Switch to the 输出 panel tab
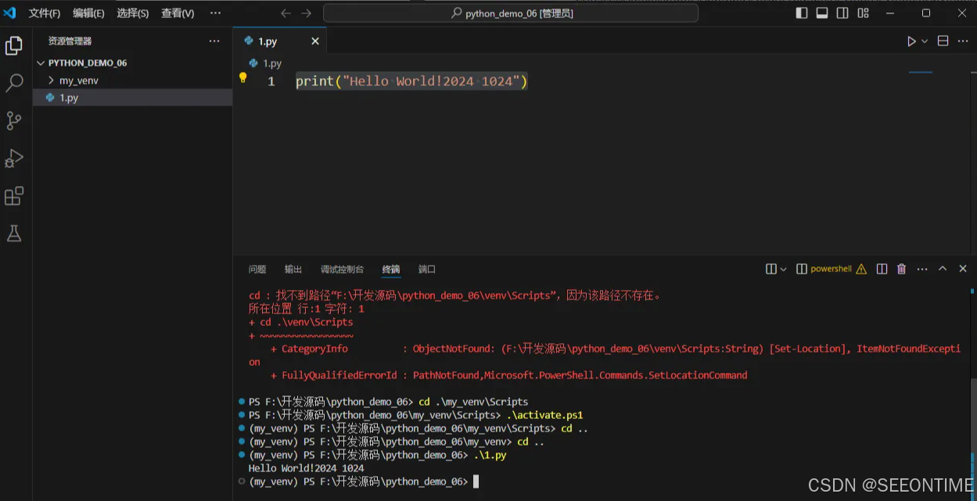 click(293, 269)
